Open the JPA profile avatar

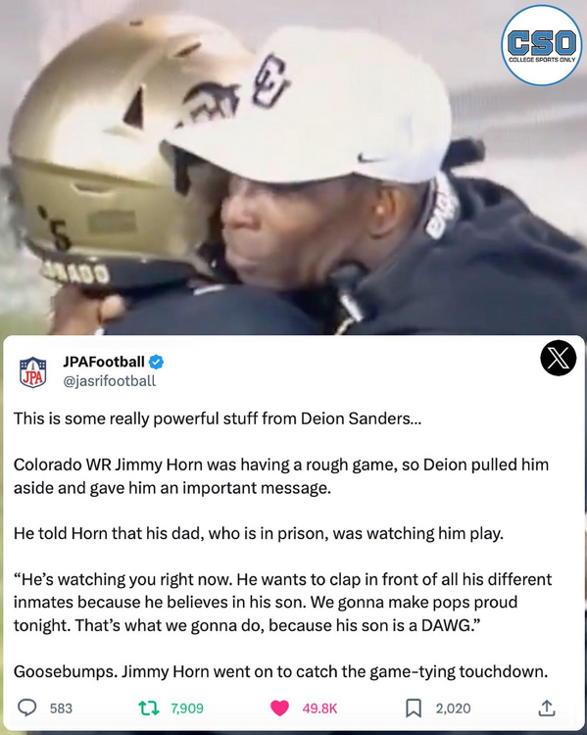coord(32,371)
